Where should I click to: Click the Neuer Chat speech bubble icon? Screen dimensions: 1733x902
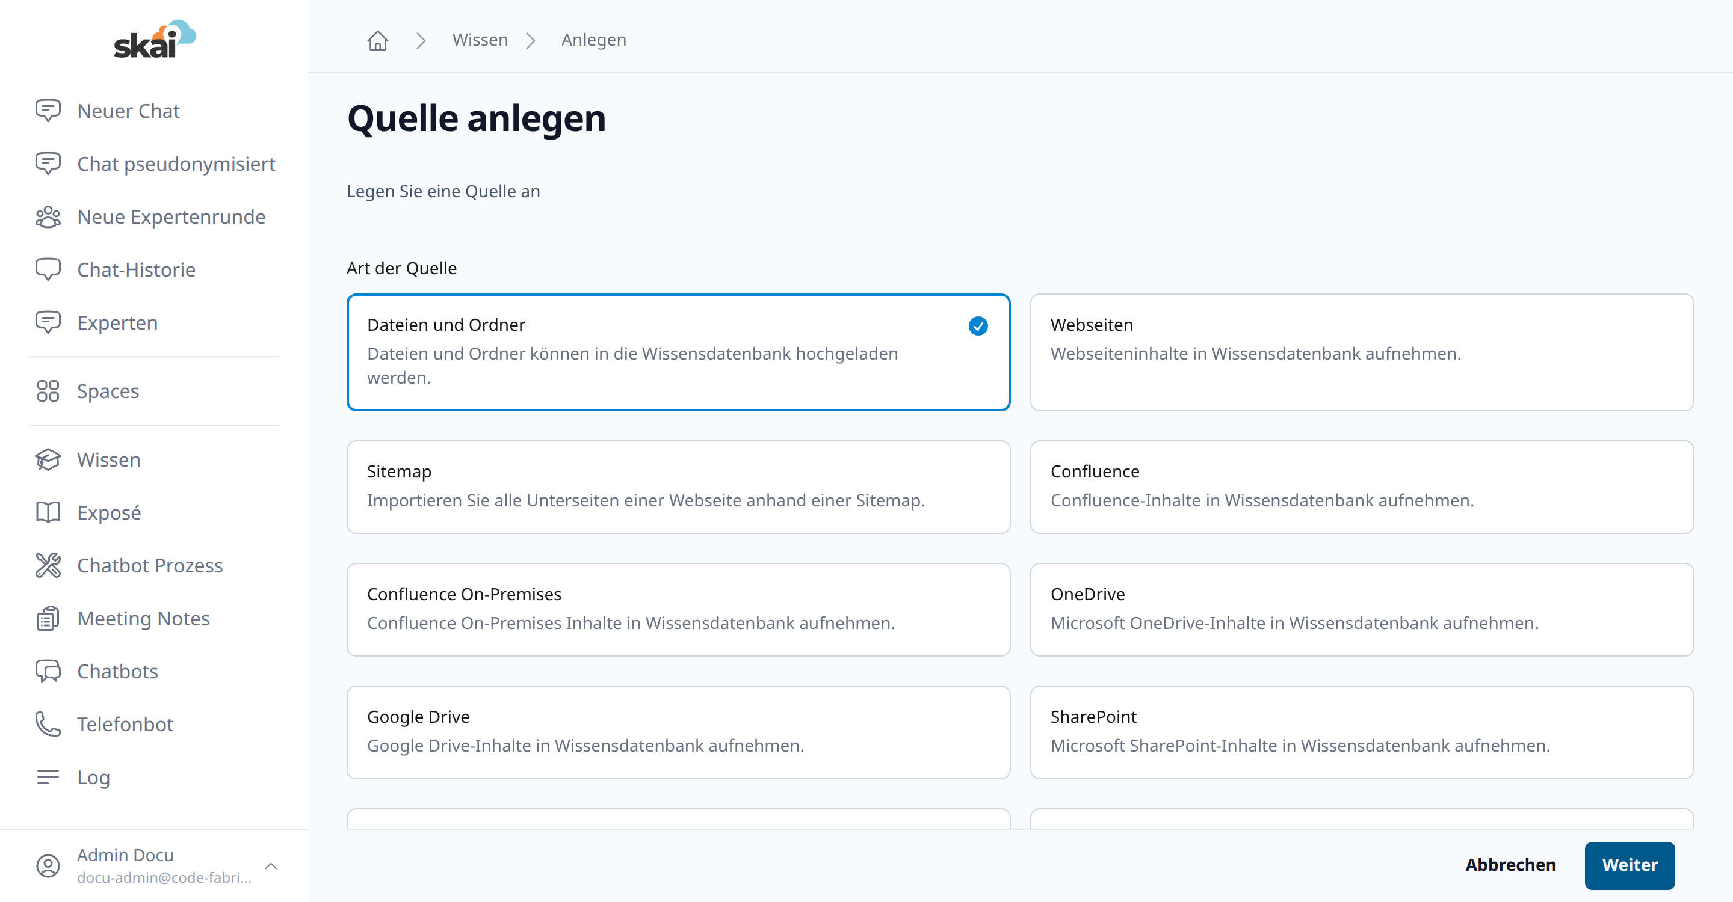click(48, 111)
